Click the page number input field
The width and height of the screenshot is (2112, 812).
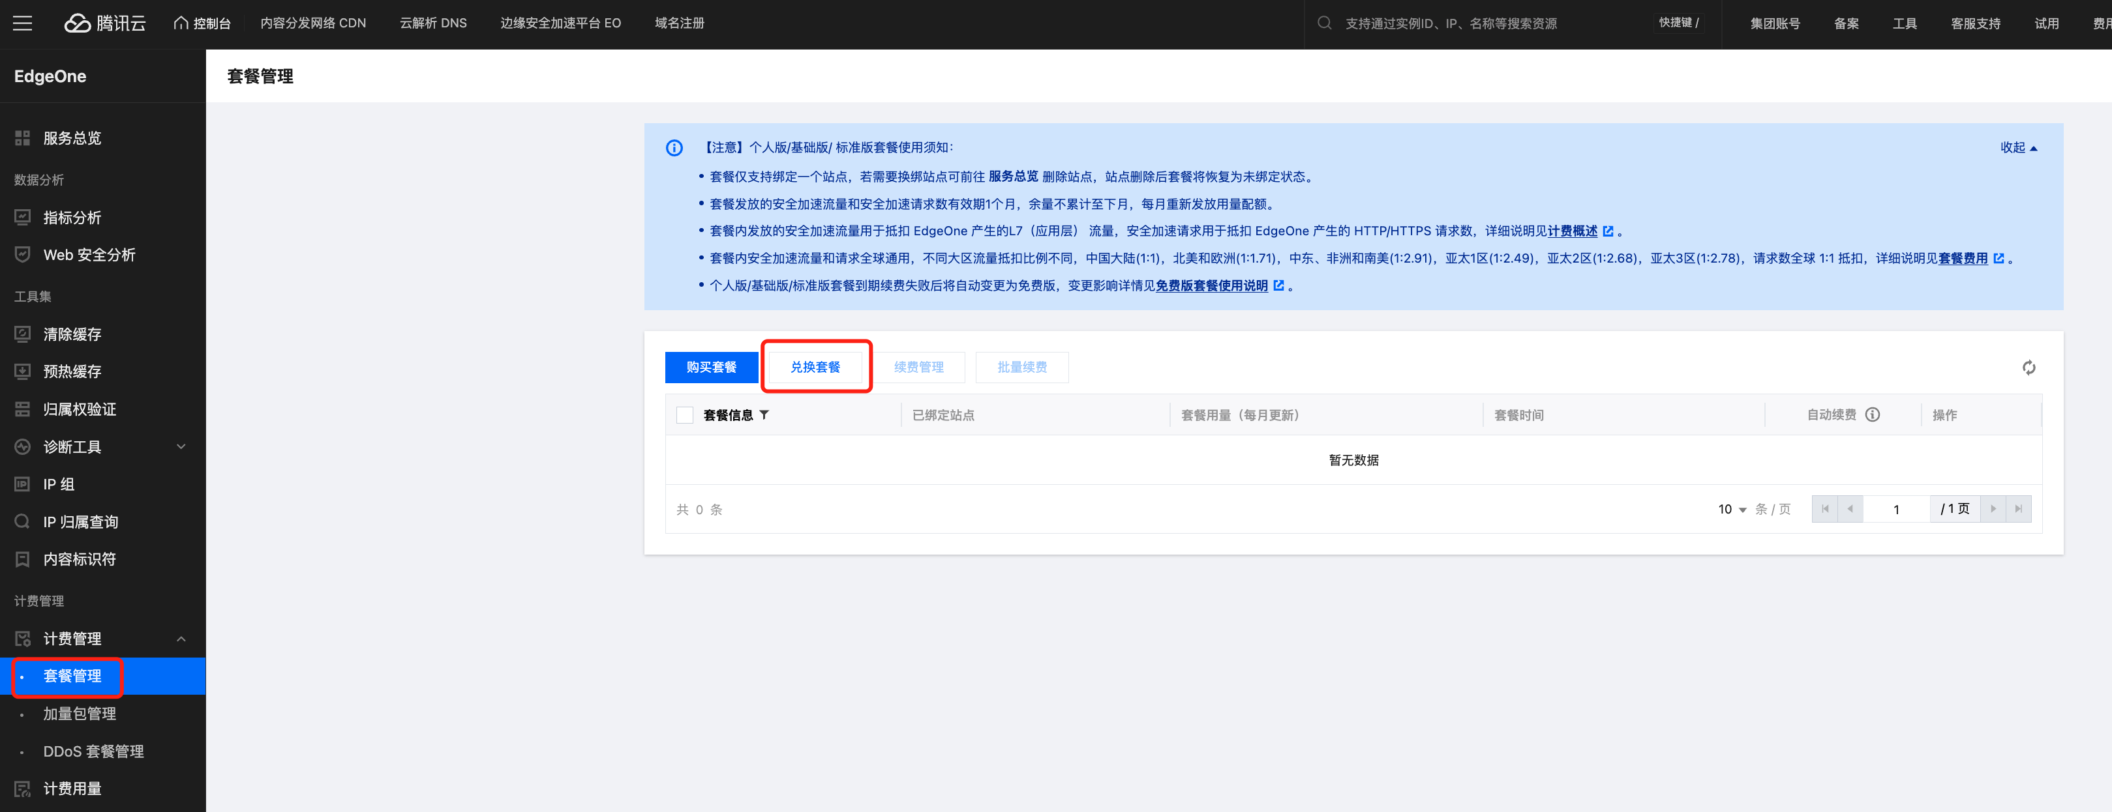click(x=1895, y=509)
